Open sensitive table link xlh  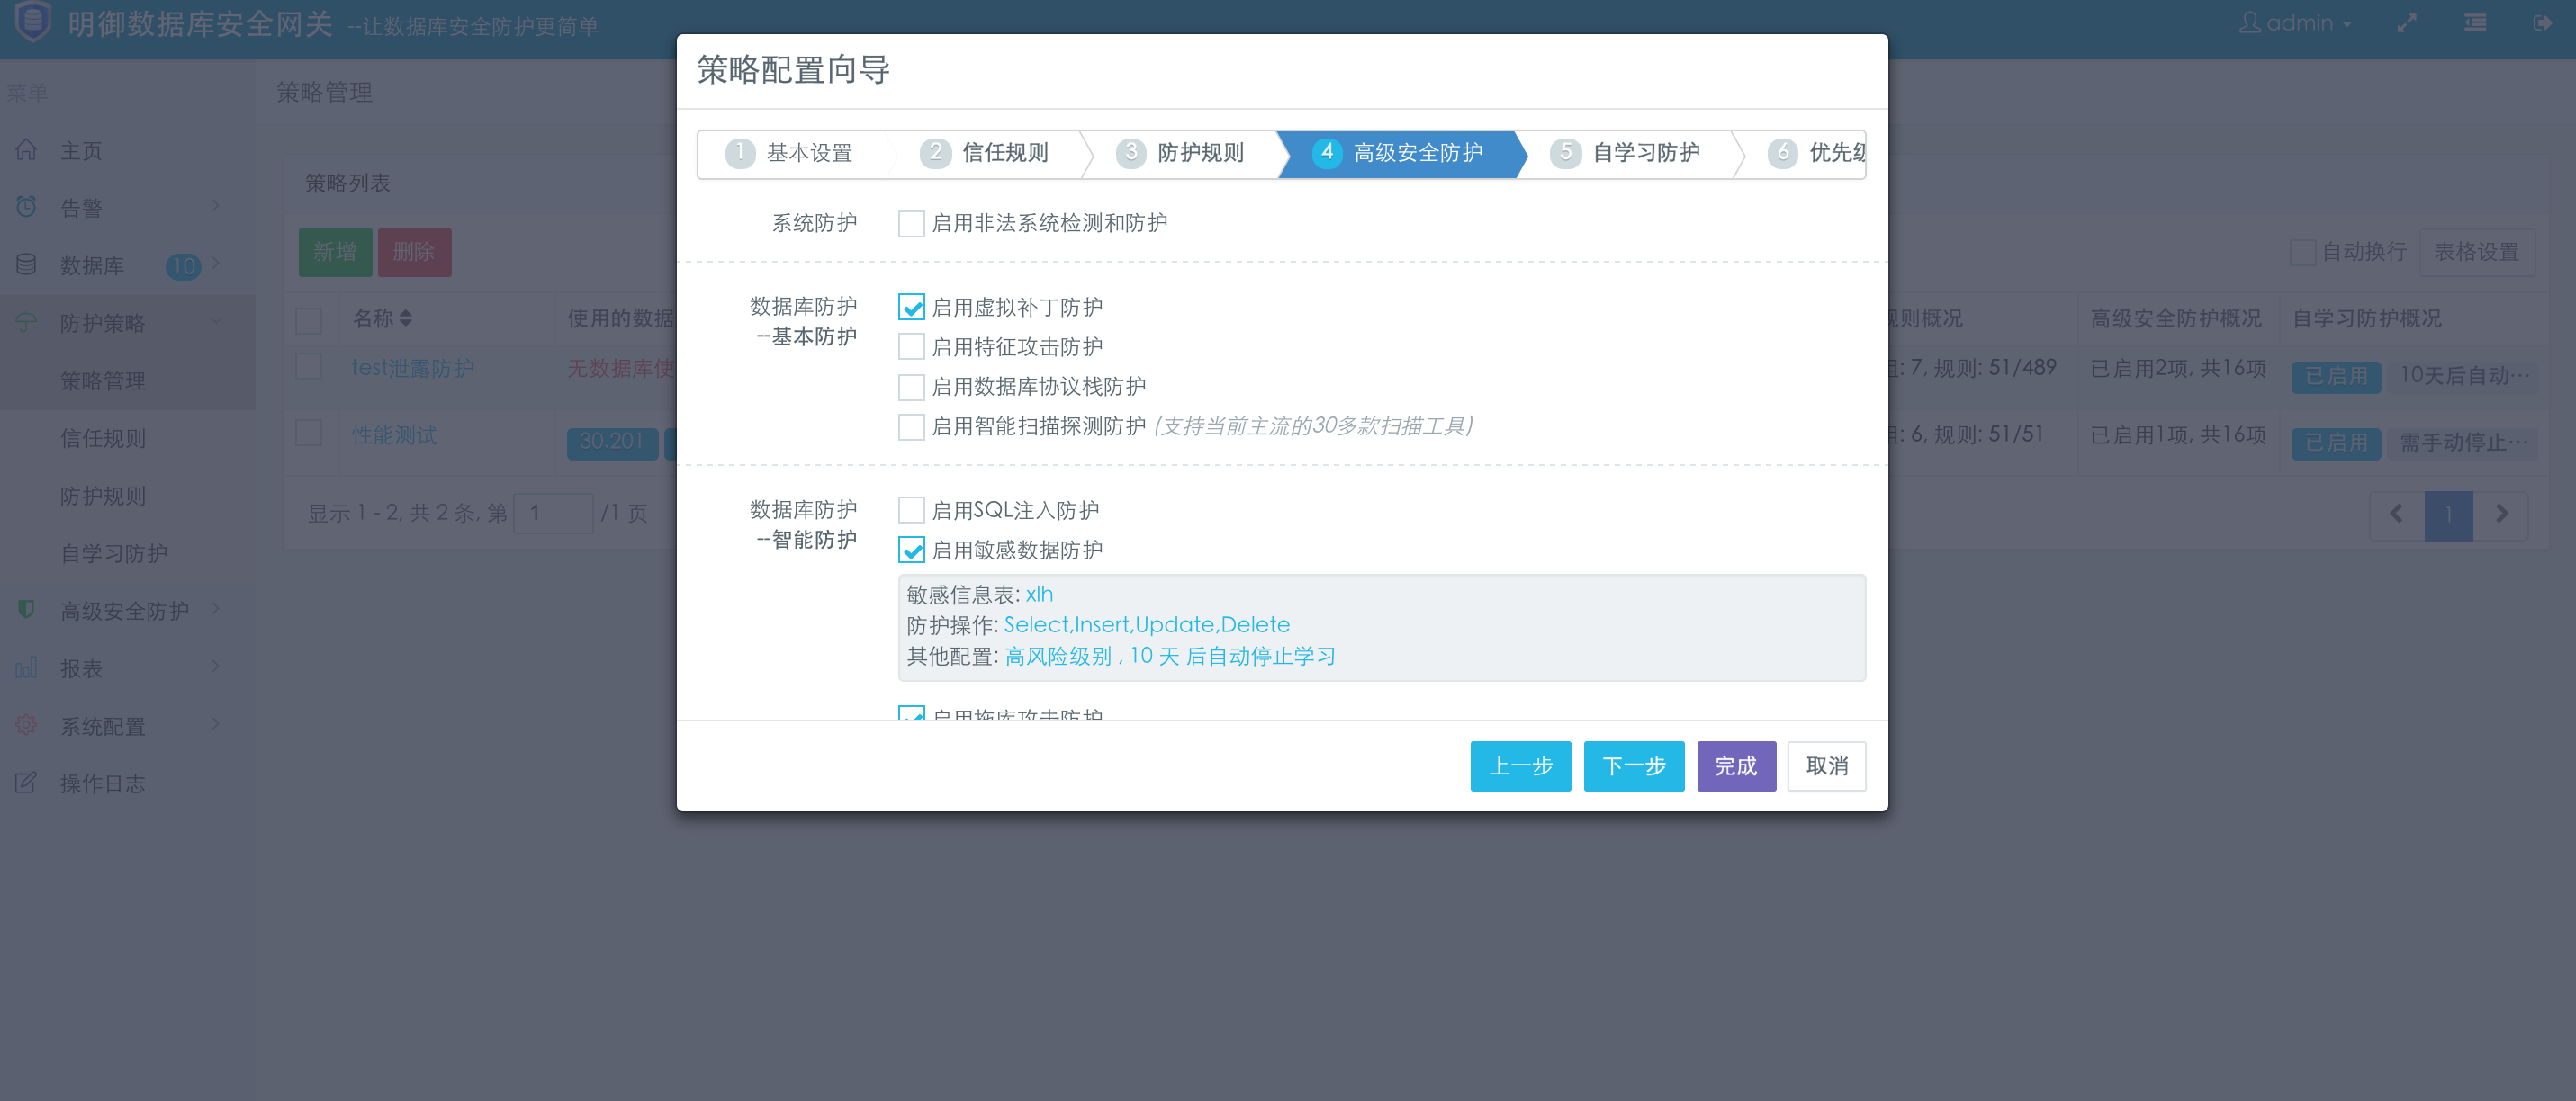tap(1039, 595)
